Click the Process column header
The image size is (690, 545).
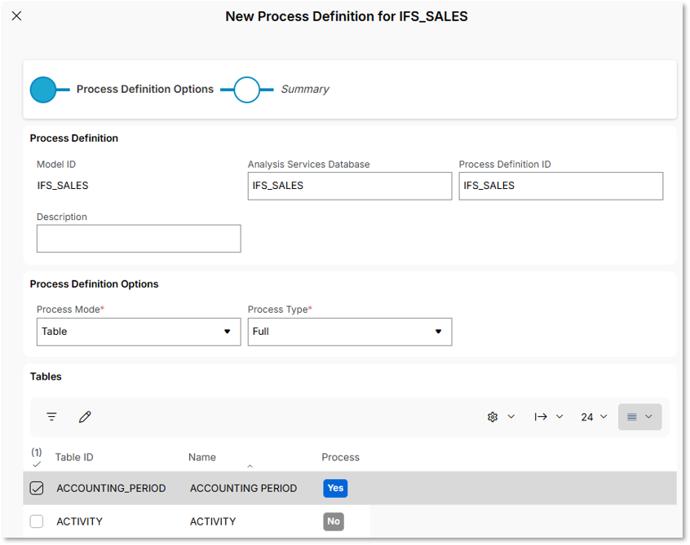[x=340, y=457]
